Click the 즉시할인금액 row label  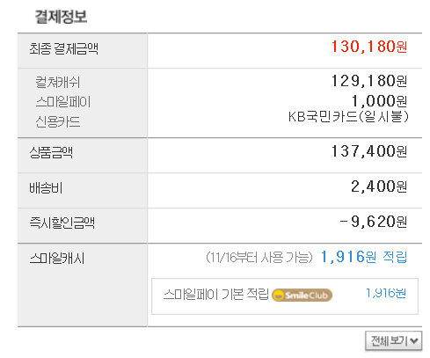coord(62,223)
